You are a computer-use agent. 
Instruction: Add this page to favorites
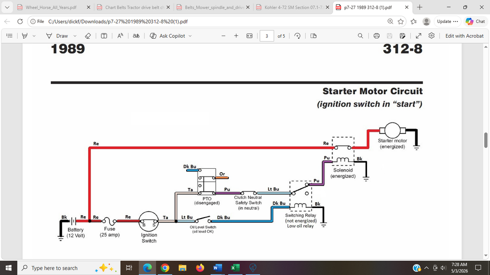coord(401,22)
